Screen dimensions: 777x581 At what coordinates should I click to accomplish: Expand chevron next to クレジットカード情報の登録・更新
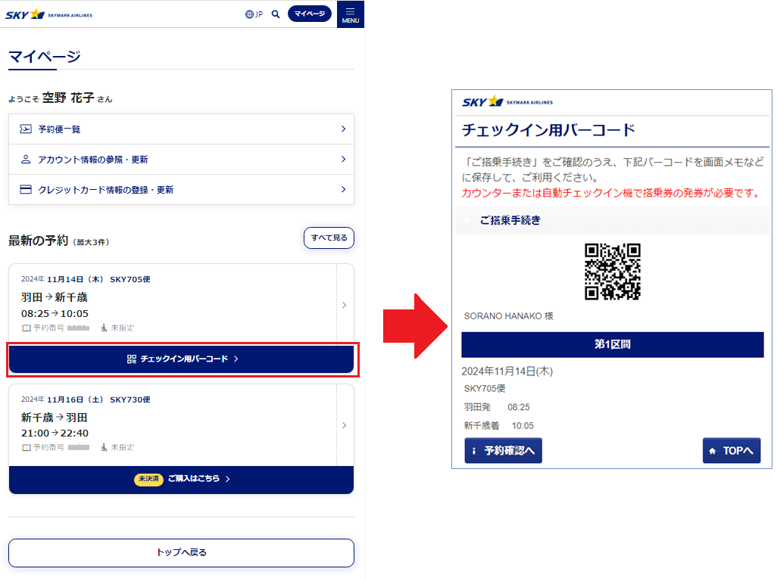[x=343, y=190]
